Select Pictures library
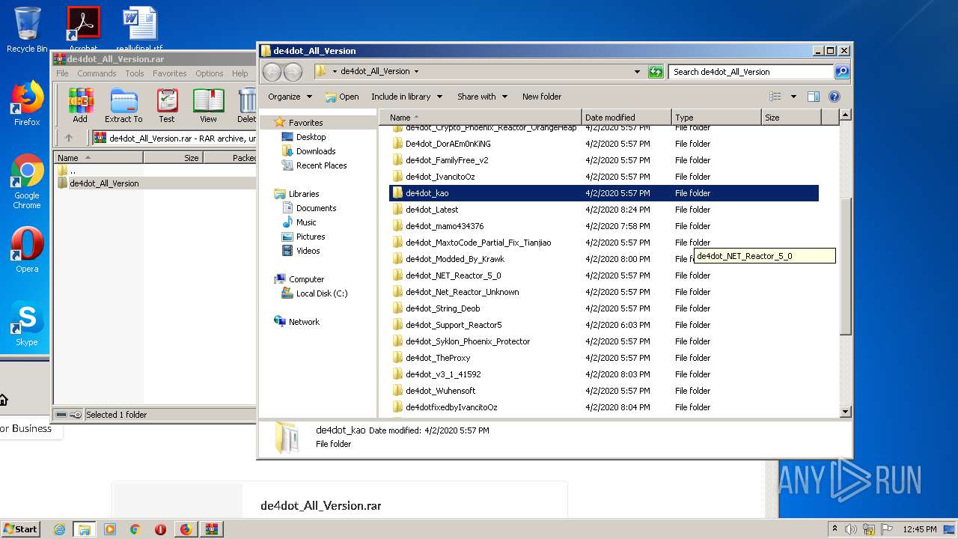The width and height of the screenshot is (958, 539). pos(310,237)
